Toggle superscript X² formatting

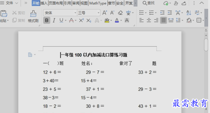pos(81,20)
